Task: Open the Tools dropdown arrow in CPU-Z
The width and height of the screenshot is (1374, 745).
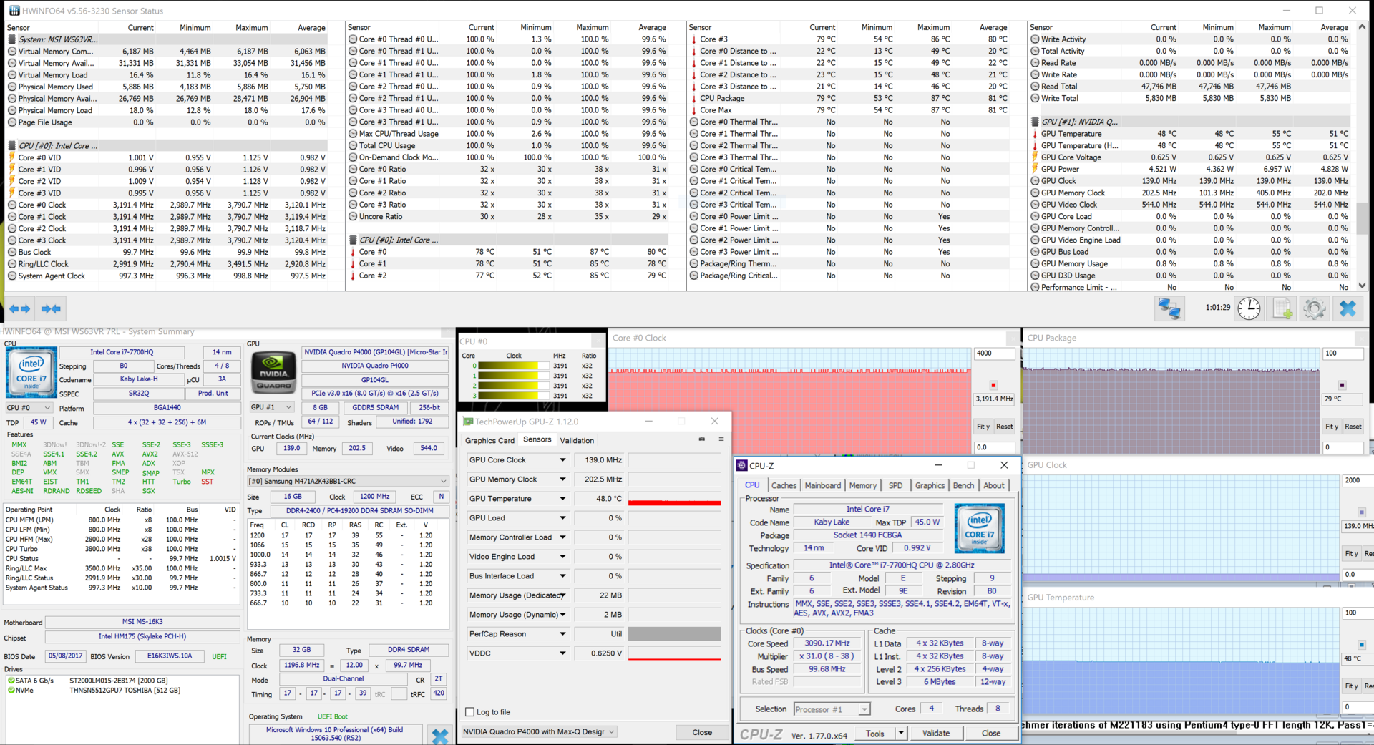Action: click(x=901, y=734)
